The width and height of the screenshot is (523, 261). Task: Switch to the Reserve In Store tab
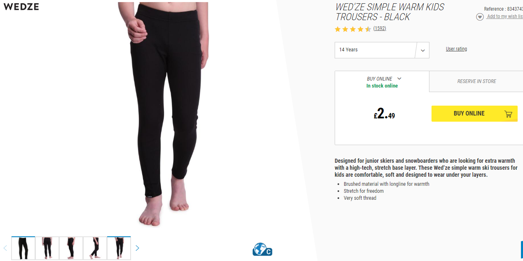click(x=476, y=81)
